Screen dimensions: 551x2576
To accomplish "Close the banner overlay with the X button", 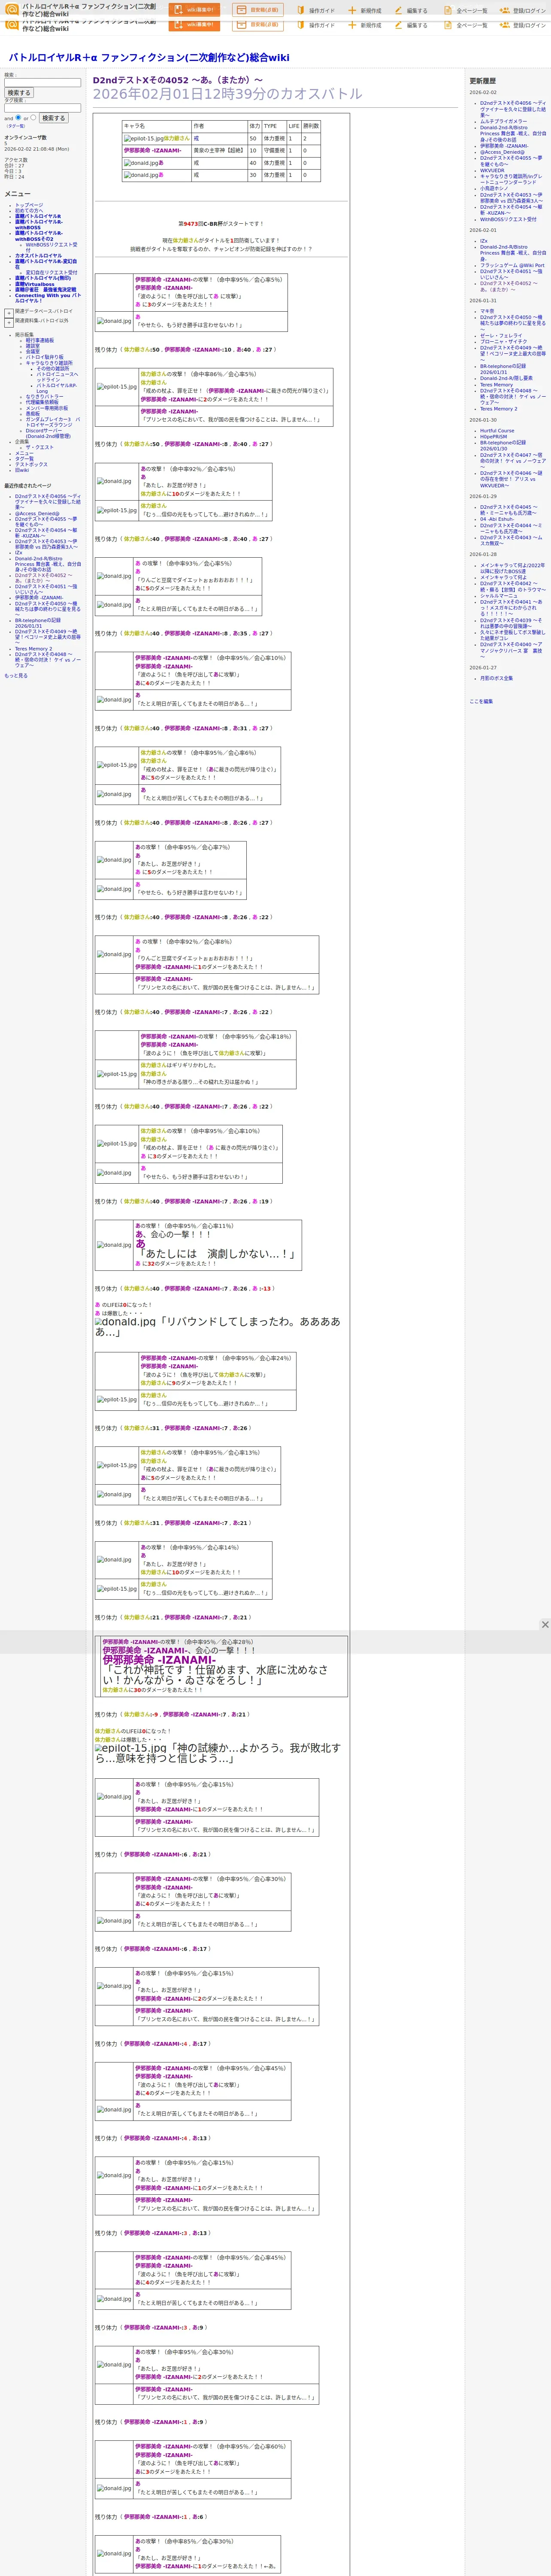I will click(544, 1625).
